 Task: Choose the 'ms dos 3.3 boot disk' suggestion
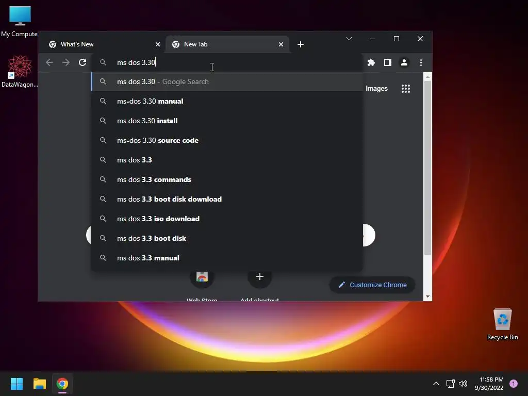227,238
